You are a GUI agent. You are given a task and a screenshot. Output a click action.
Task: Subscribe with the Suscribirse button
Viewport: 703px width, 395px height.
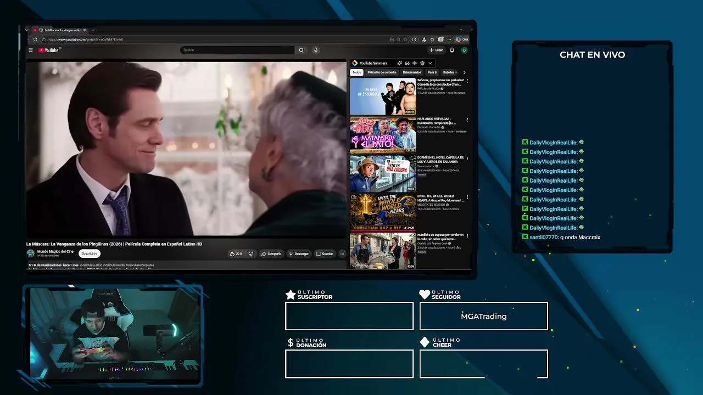coord(90,253)
